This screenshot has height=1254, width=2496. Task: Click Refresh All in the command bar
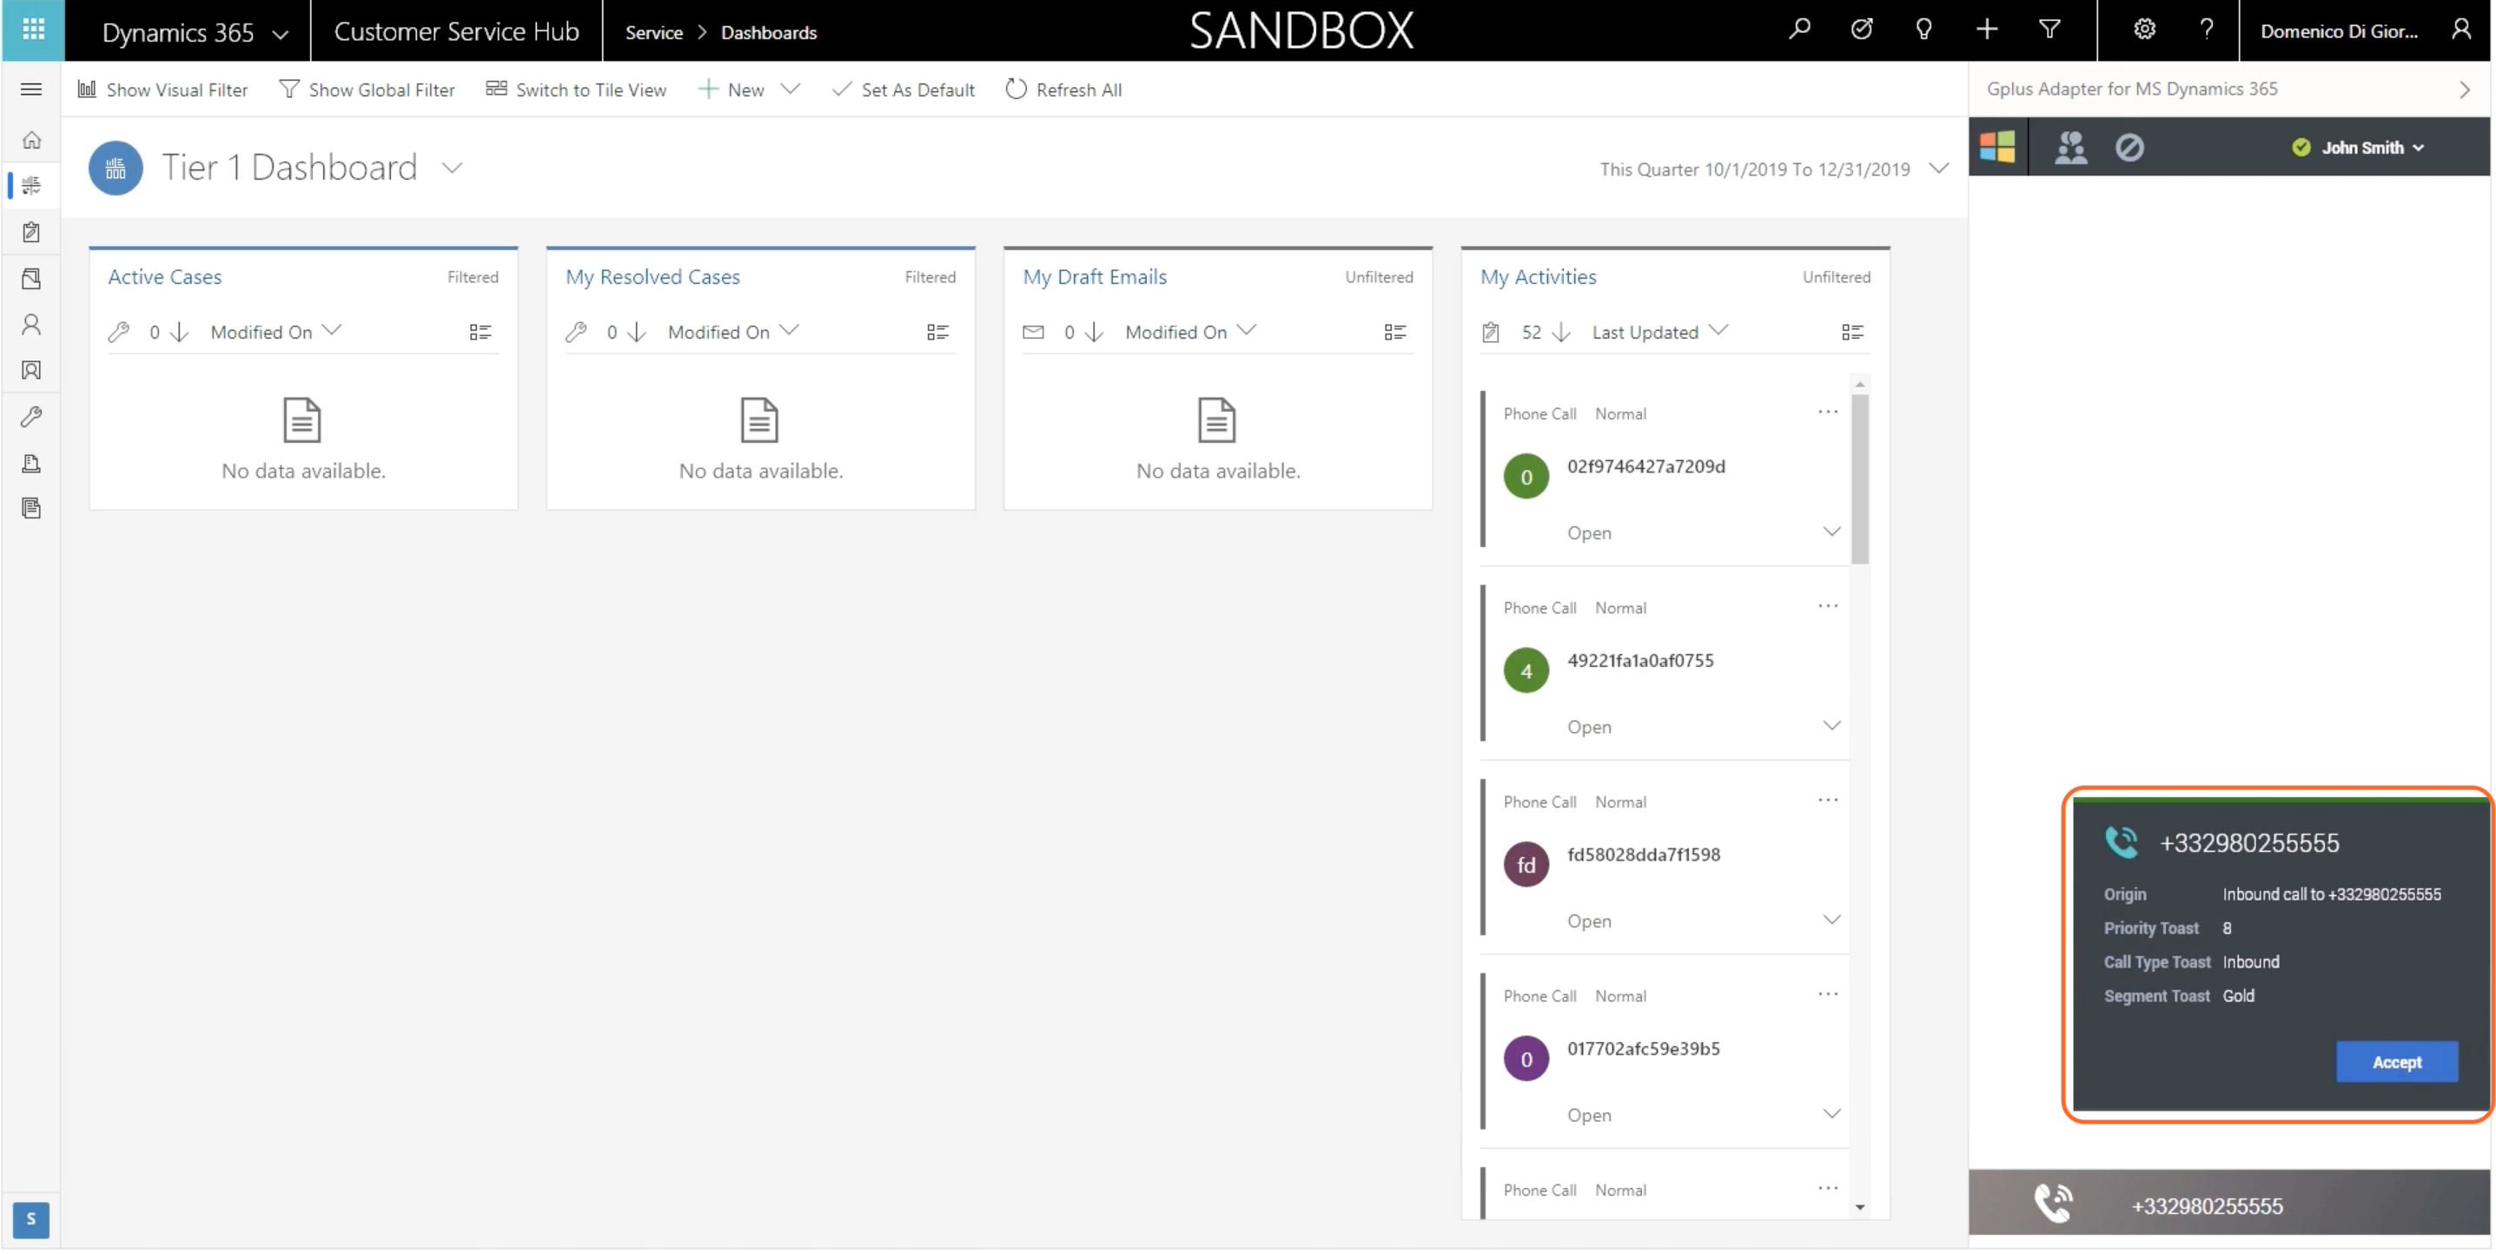click(x=1063, y=89)
